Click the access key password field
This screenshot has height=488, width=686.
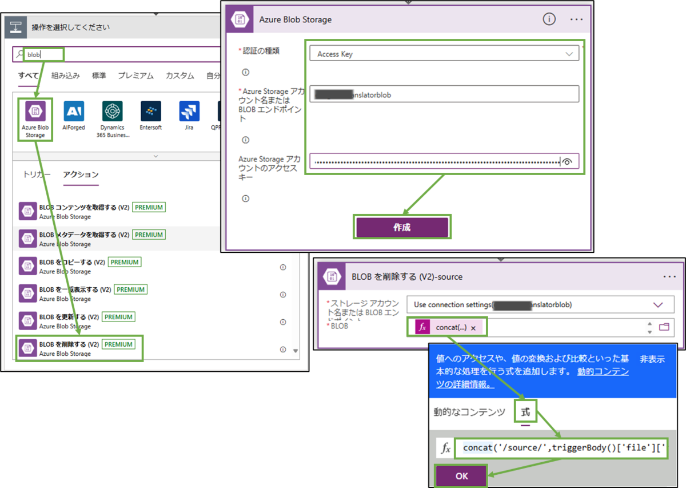tap(444, 161)
